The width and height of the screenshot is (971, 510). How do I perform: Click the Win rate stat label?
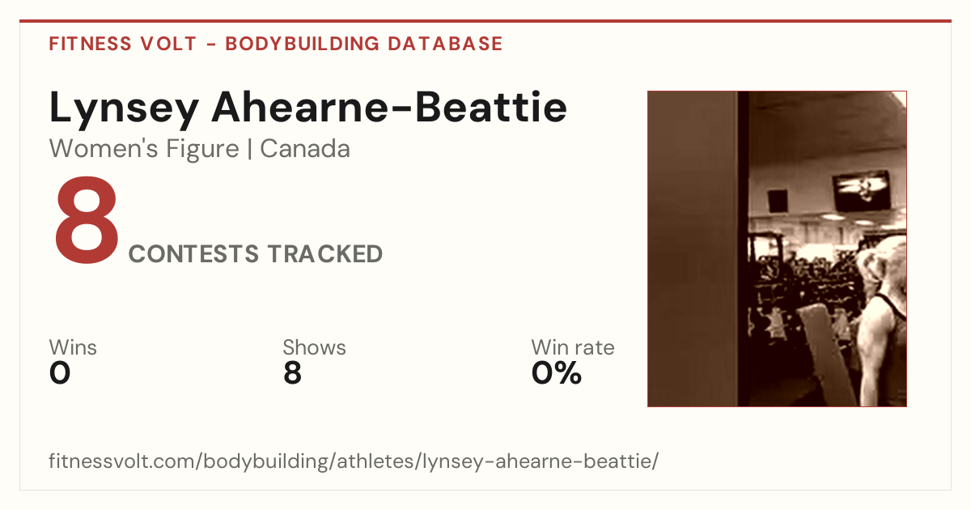[573, 347]
